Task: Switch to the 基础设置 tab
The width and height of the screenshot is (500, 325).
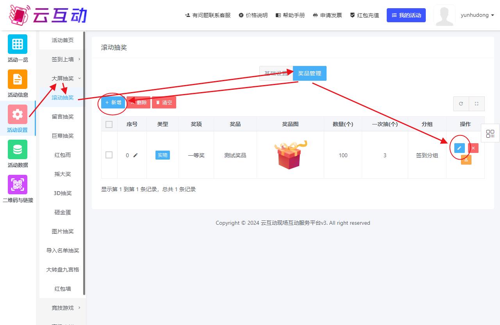Action: [276, 73]
